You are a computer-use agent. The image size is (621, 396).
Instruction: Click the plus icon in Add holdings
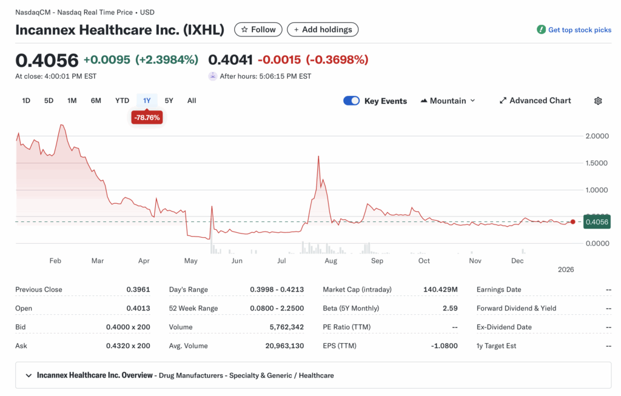(x=297, y=29)
